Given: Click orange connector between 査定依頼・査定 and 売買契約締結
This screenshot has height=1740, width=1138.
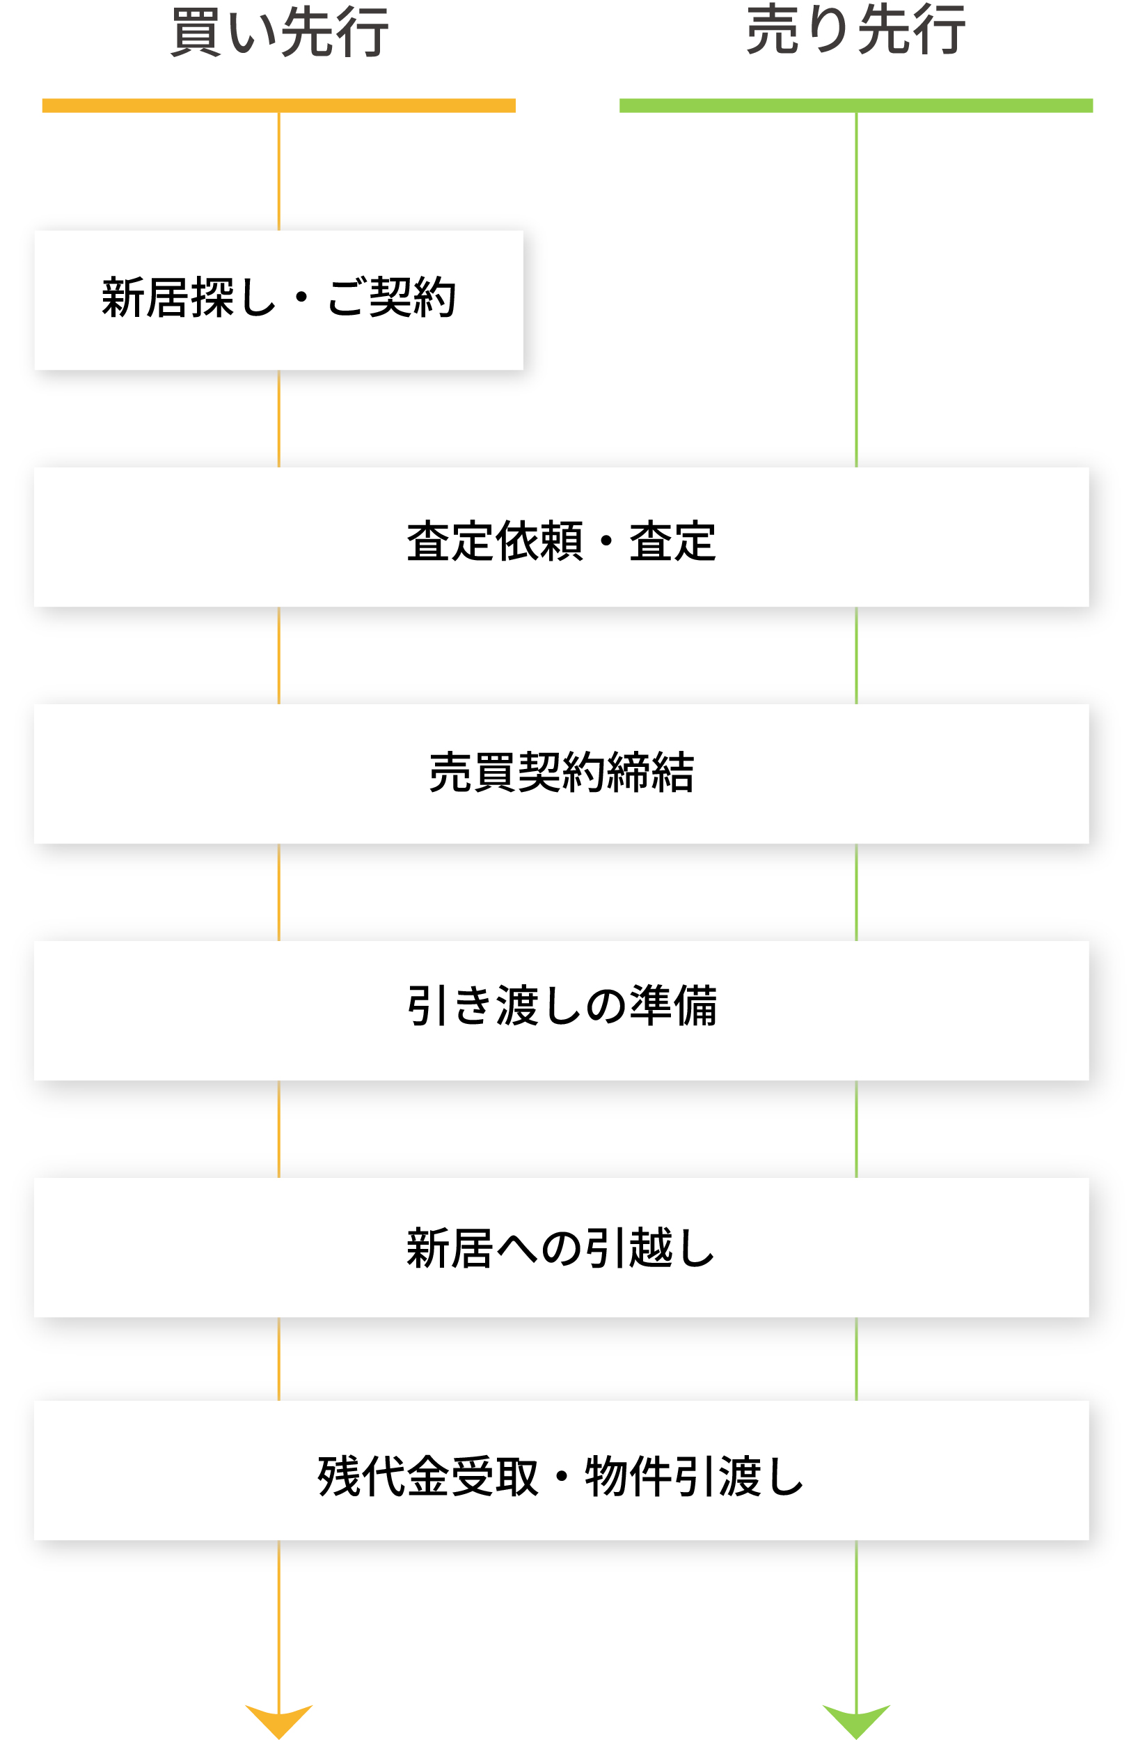Looking at the screenshot, I should pos(279,655).
